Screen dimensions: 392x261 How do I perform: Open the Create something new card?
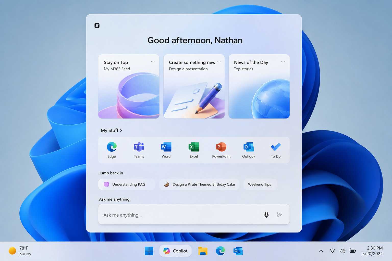194,86
